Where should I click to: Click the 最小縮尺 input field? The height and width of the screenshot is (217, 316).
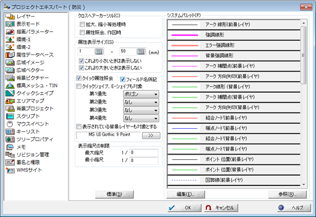[144, 160]
